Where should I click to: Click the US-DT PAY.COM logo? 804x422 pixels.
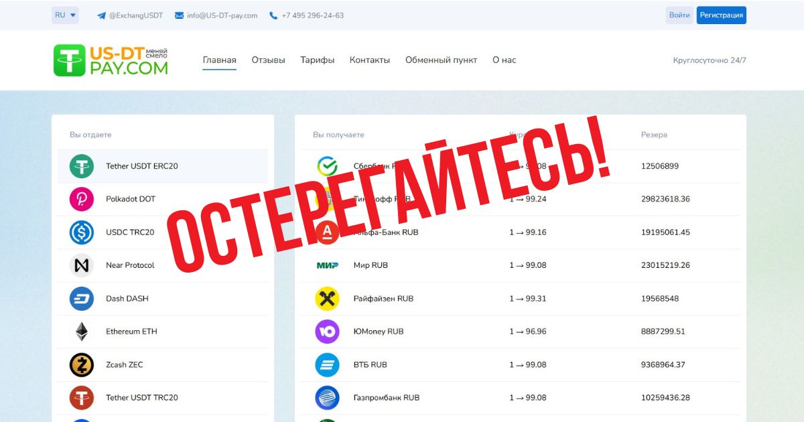click(x=111, y=60)
